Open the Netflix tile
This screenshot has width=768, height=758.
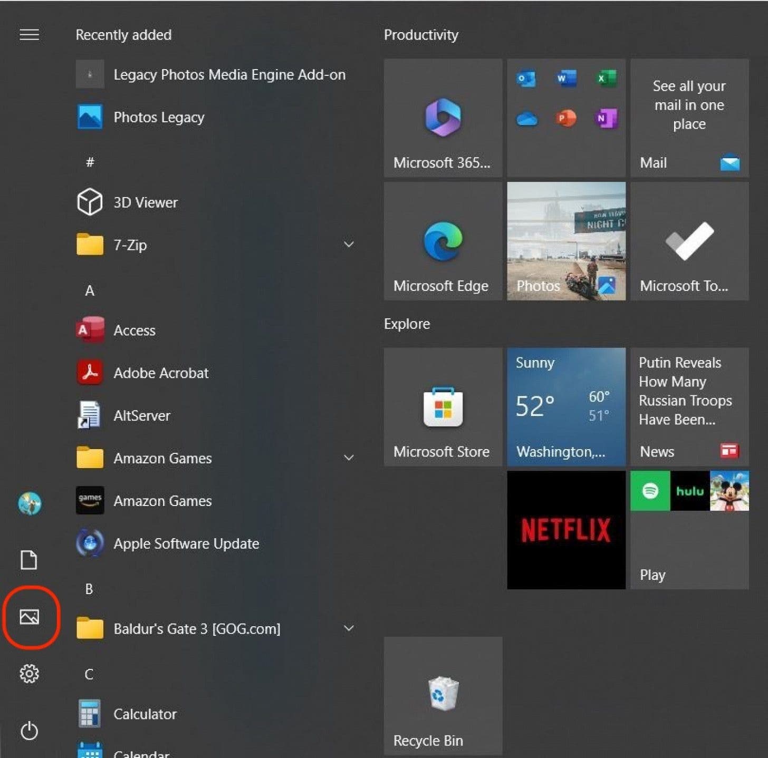click(x=565, y=530)
